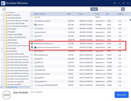Click the Filter button

pos(94,9)
